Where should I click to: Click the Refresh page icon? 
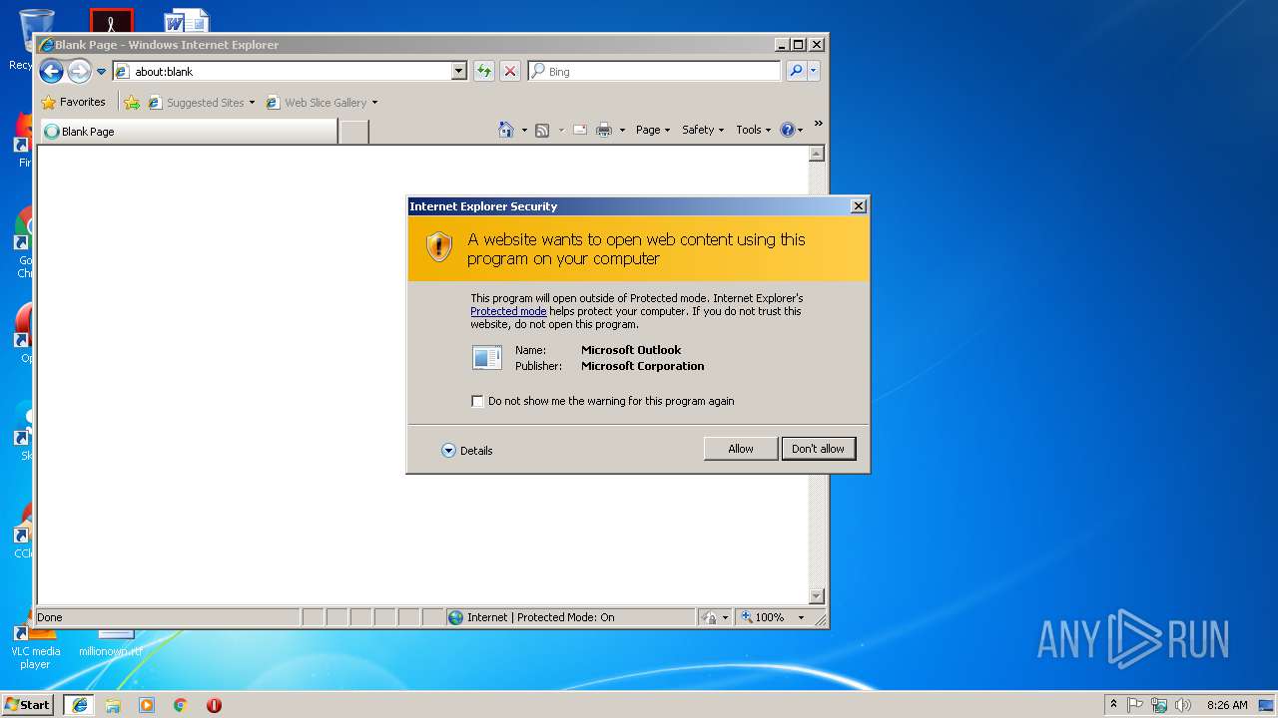(484, 71)
